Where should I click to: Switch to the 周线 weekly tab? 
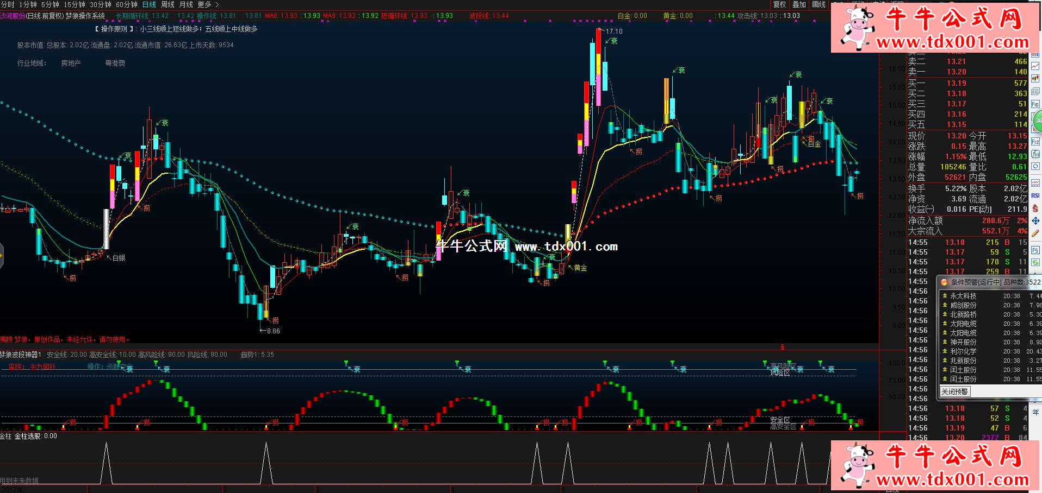tap(168, 4)
